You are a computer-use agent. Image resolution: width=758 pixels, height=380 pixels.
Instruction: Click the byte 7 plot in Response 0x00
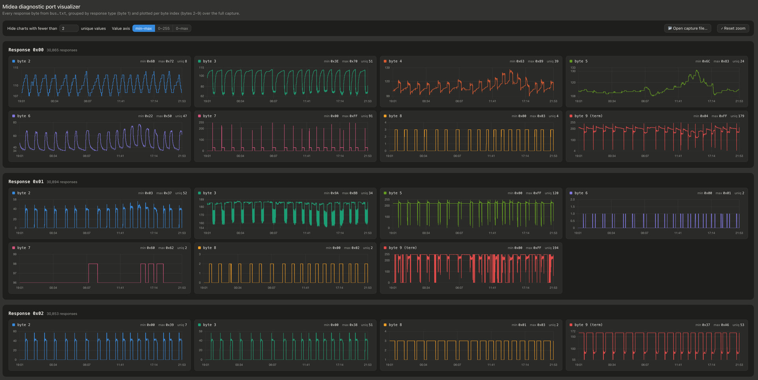click(x=285, y=139)
